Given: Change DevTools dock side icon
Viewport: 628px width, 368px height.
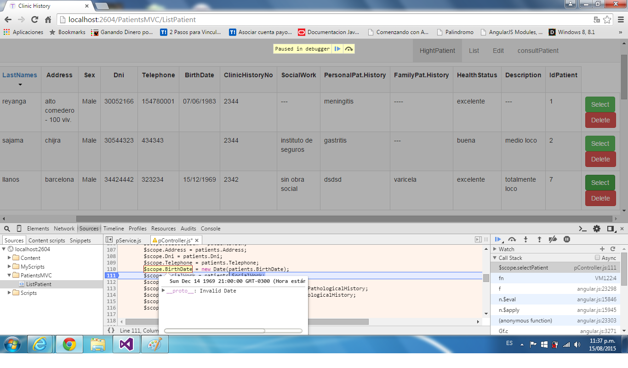Looking at the screenshot, I should pyautogui.click(x=611, y=229).
